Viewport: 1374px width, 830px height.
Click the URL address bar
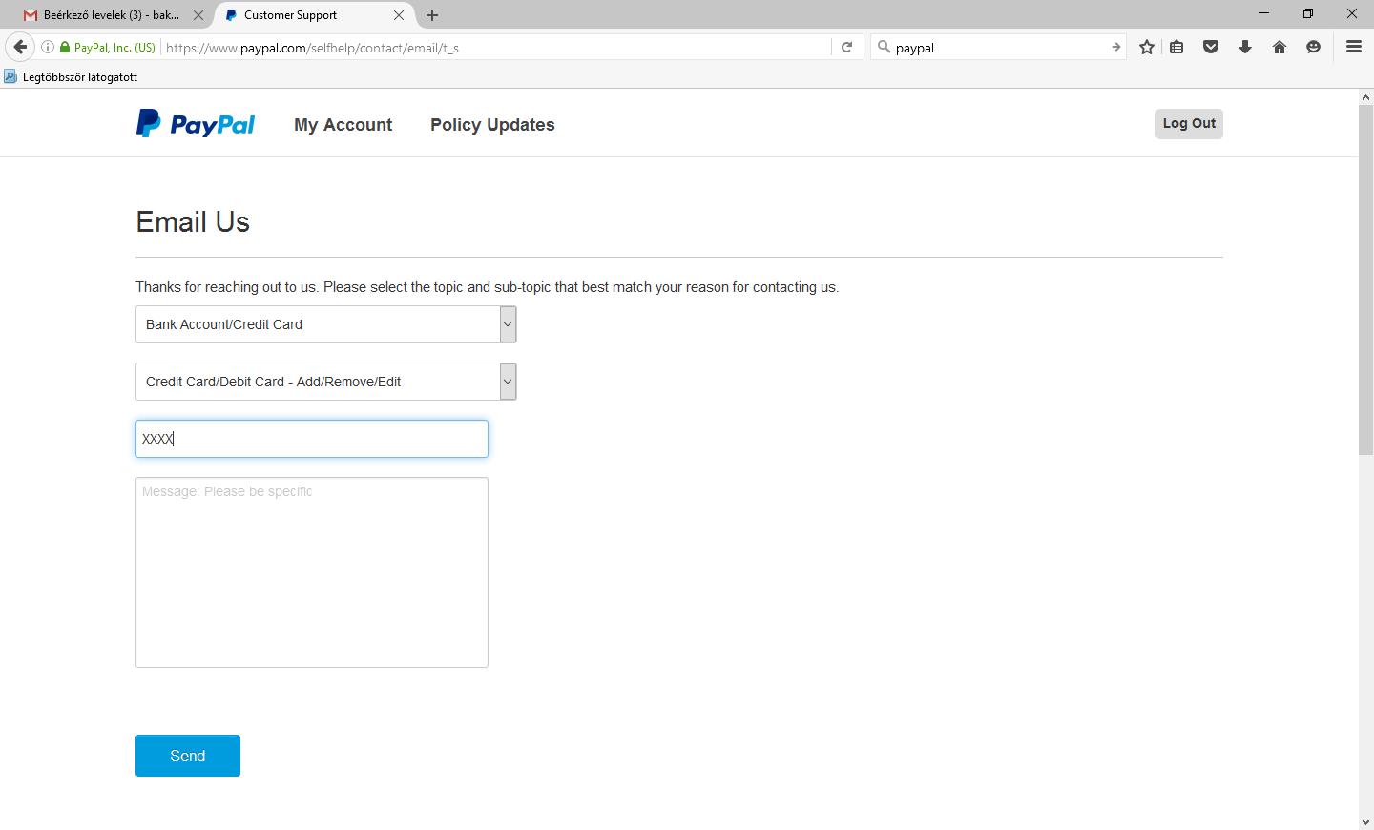click(496, 47)
